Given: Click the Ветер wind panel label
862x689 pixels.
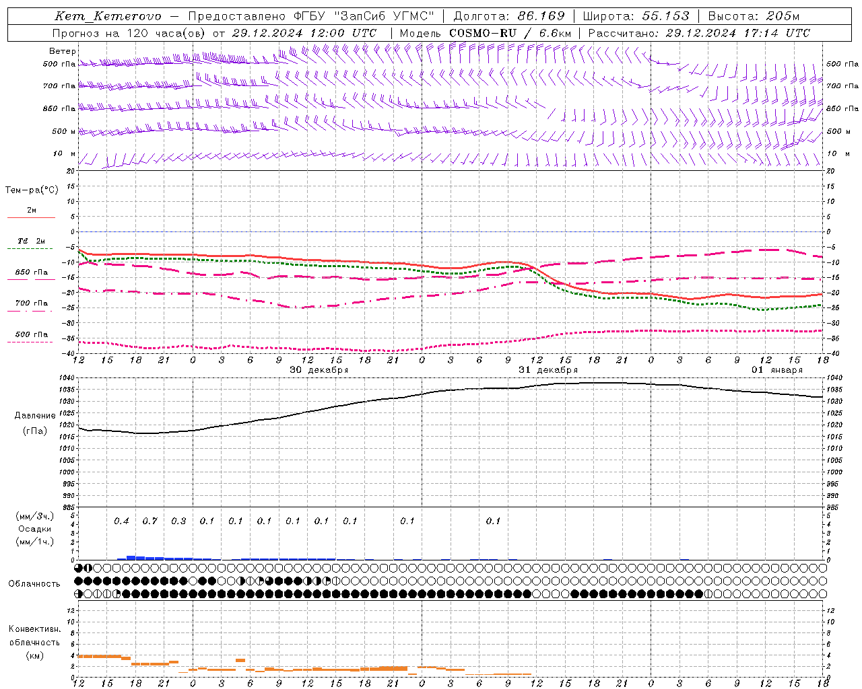Looking at the screenshot, I should click(63, 51).
